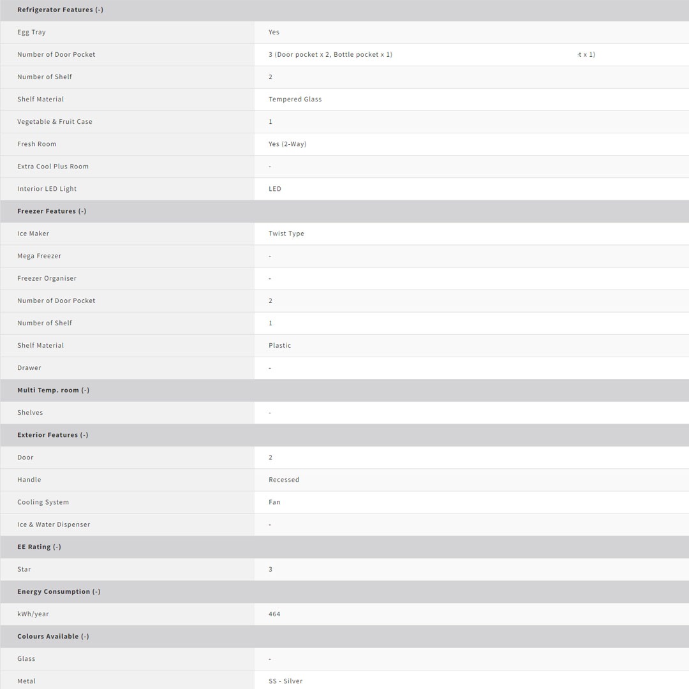Collapse the Refrigerator Features section
689x689 pixels.
60,10
